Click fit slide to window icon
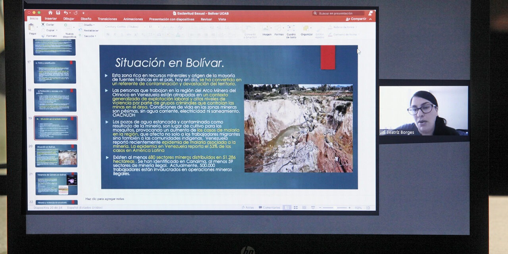 (x=368, y=208)
